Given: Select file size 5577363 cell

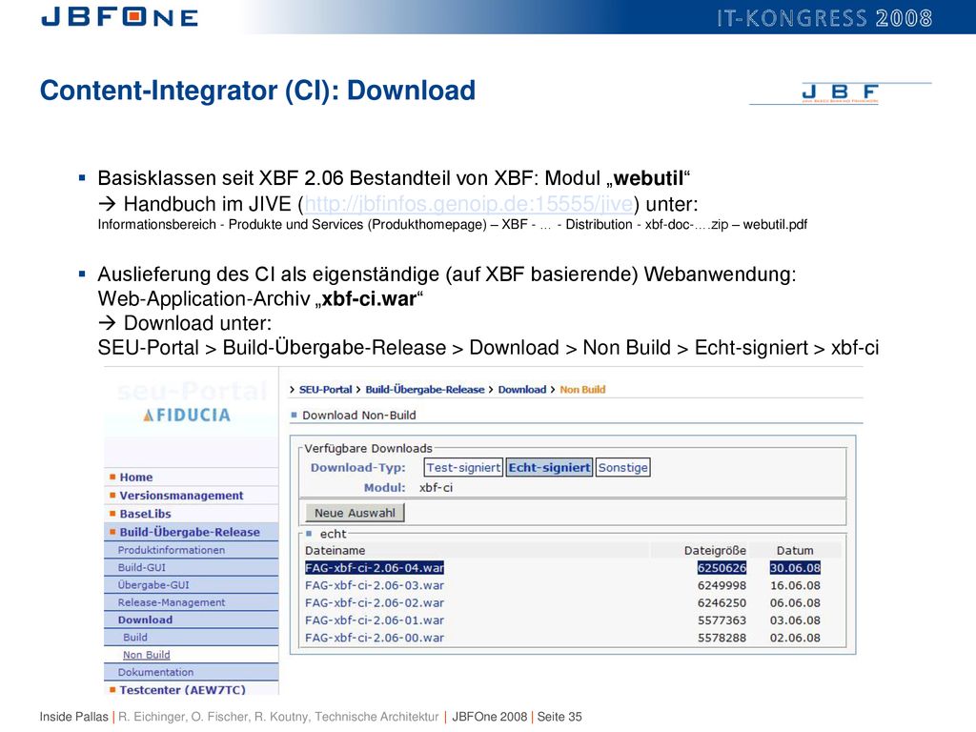Looking at the screenshot, I should 722,620.
